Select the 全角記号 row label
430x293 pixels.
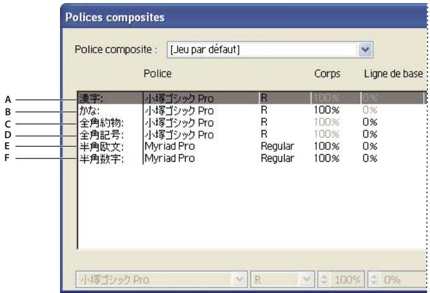click(x=101, y=134)
